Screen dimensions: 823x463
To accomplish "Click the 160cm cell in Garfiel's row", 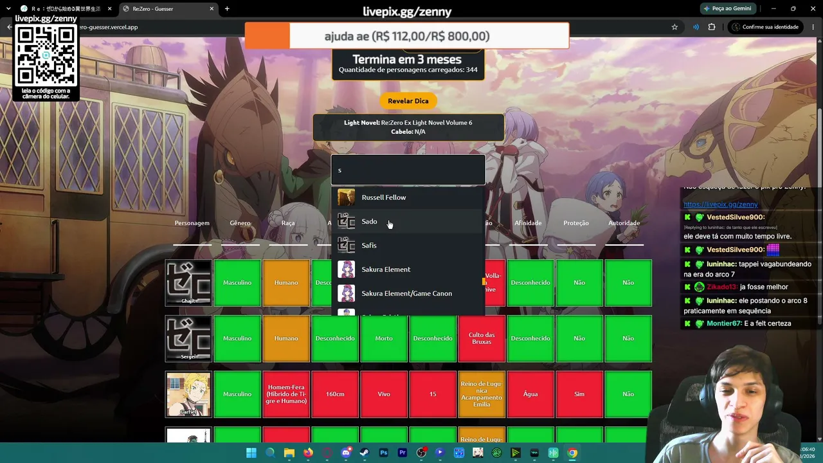I will (x=335, y=394).
